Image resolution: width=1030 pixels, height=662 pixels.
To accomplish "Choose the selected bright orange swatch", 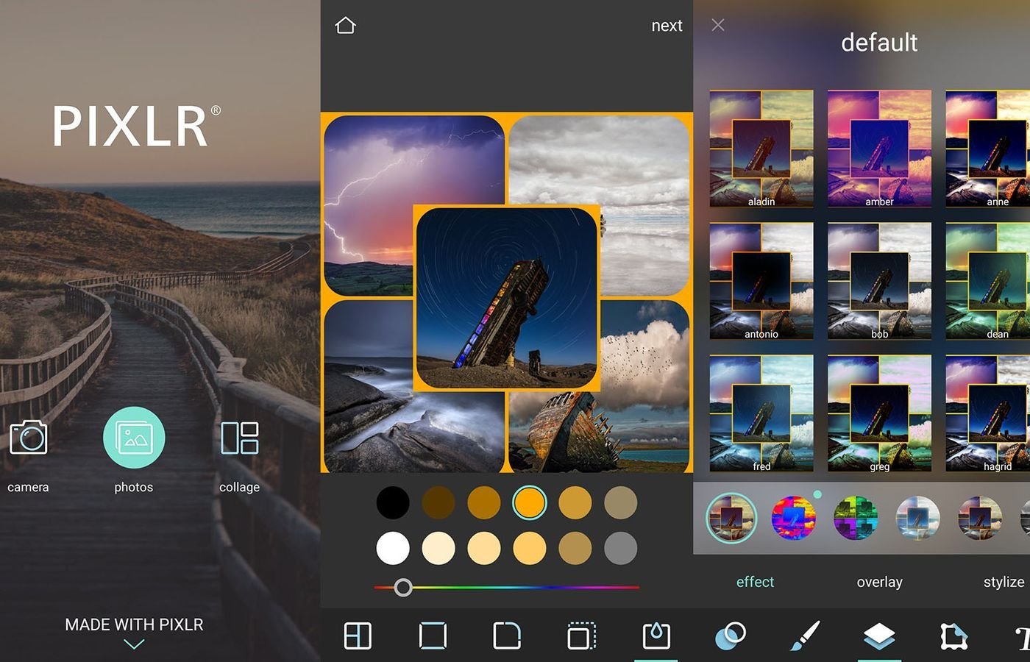I will click(x=530, y=503).
